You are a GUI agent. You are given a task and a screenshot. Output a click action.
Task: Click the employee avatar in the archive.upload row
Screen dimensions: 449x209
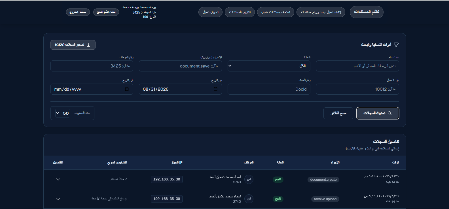point(249,199)
